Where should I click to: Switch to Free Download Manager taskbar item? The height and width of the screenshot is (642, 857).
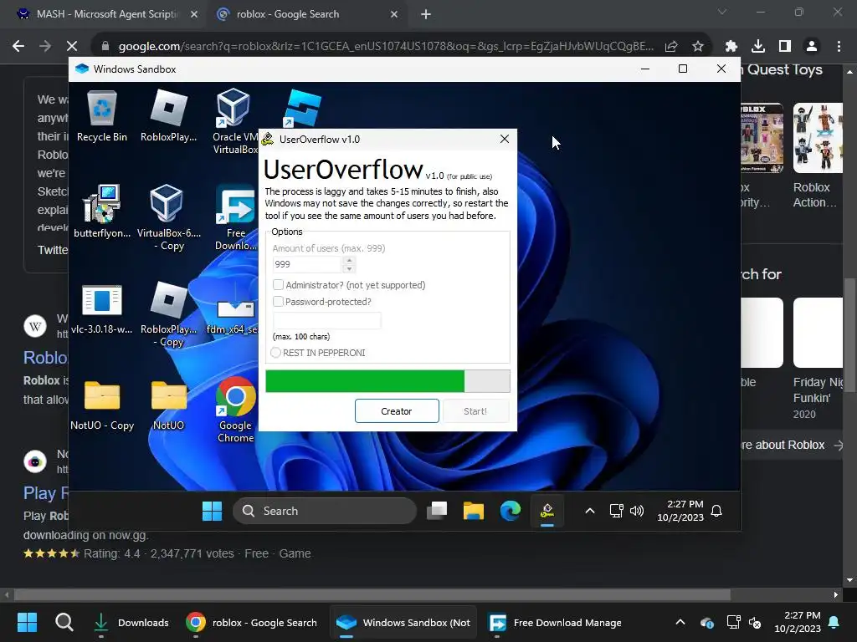(554, 622)
